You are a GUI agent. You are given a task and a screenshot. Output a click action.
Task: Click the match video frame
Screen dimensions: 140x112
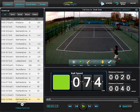point(92,38)
